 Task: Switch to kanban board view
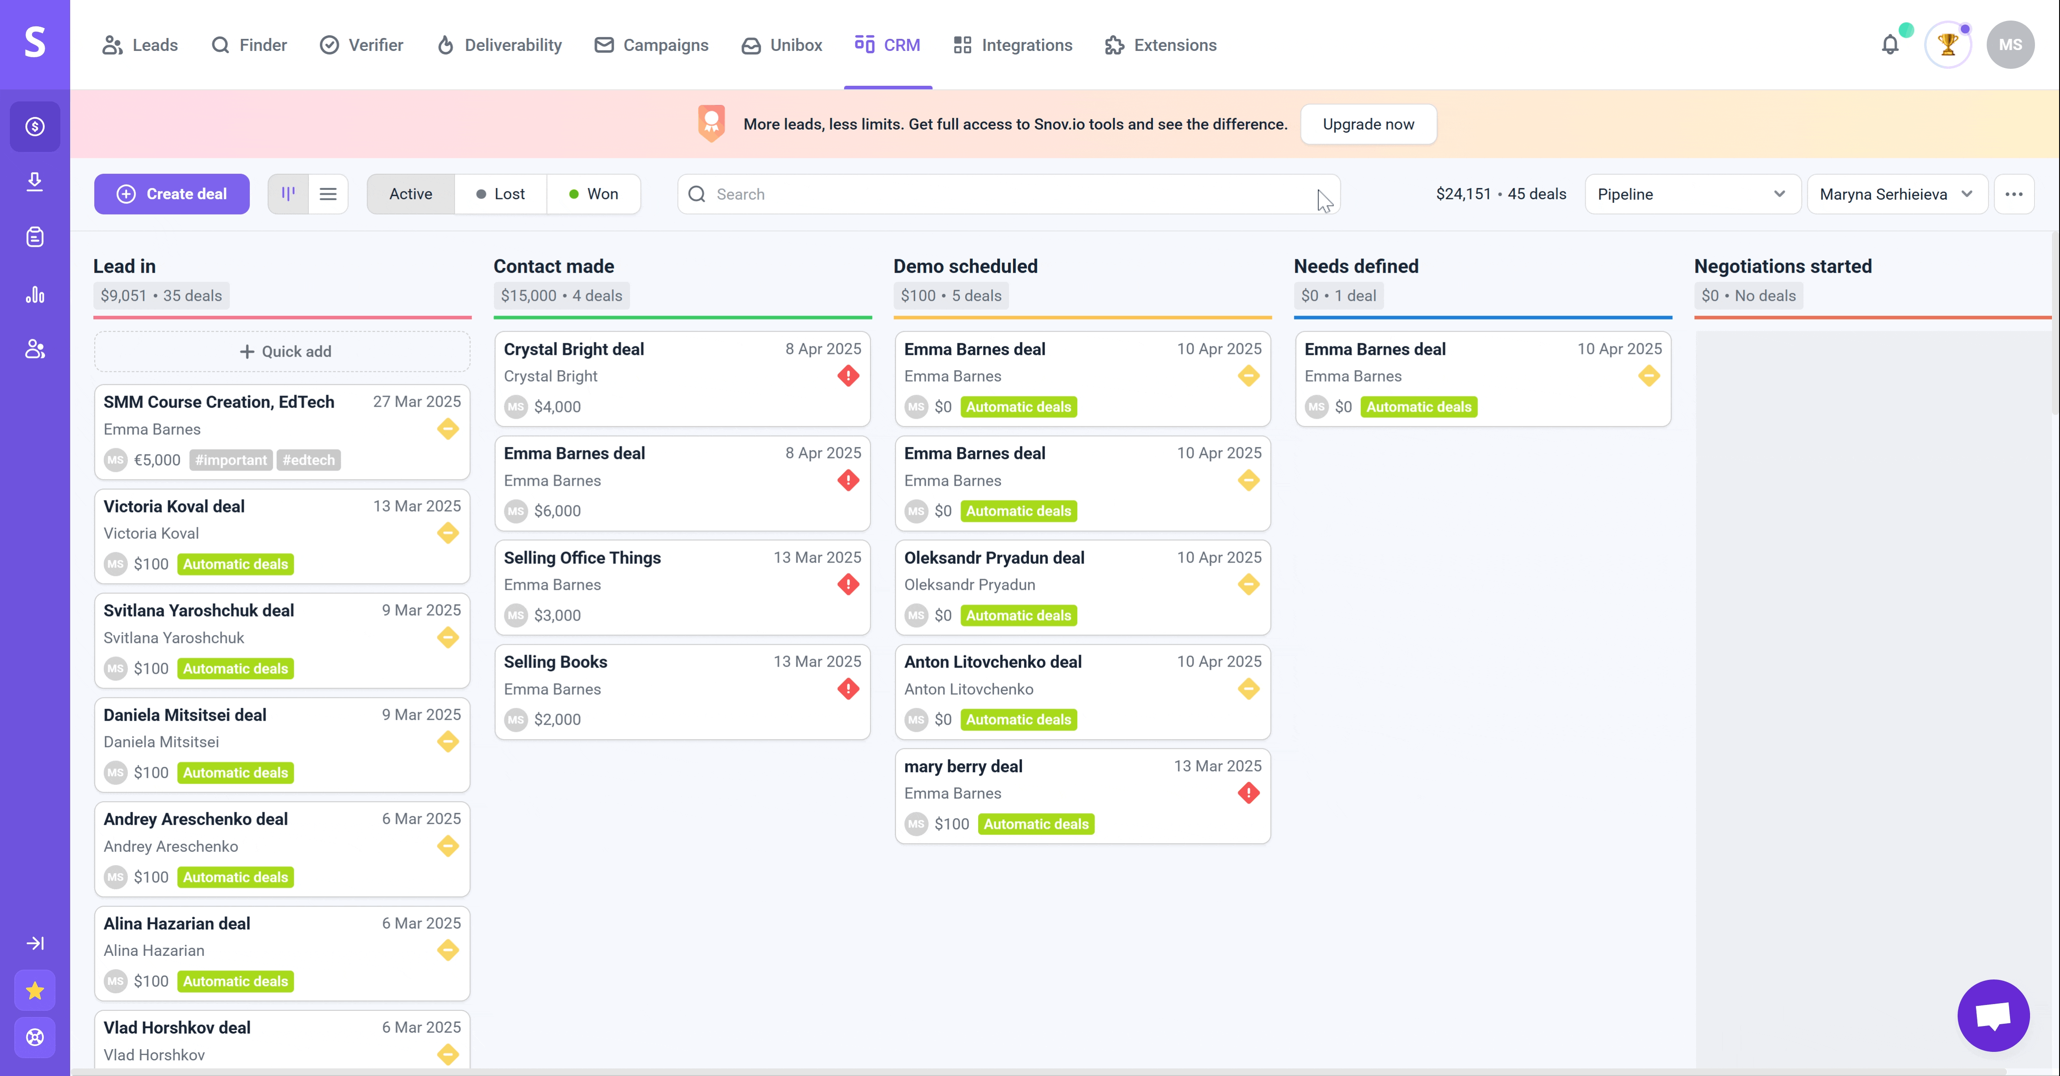[288, 194]
